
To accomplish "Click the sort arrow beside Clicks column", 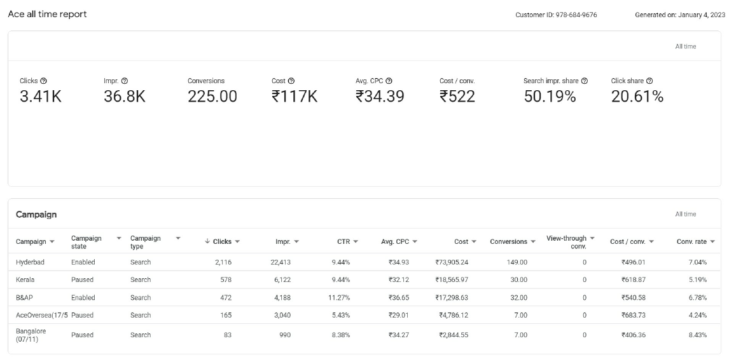I will [x=207, y=241].
